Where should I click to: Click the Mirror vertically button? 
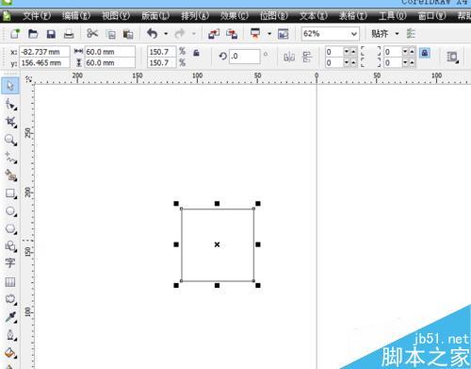coord(307,57)
